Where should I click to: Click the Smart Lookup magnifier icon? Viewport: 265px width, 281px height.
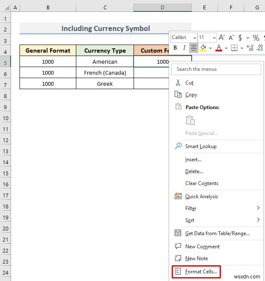tap(178, 146)
